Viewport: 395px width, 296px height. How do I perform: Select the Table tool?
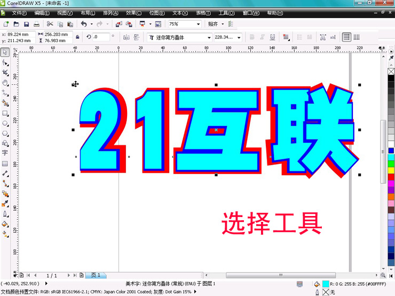pyautogui.click(x=5, y=164)
